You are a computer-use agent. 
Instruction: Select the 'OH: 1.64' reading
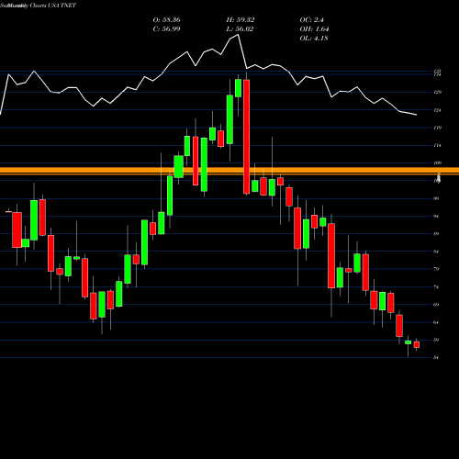tap(314, 29)
